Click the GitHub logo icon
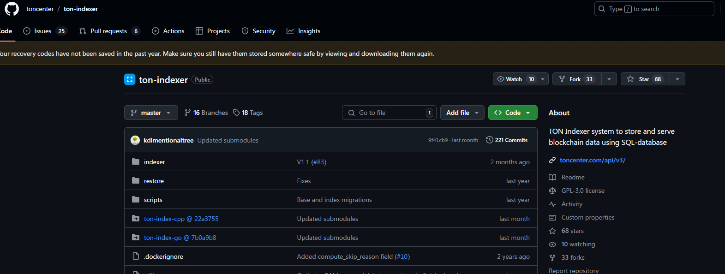Image resolution: width=725 pixels, height=274 pixels. [x=12, y=9]
